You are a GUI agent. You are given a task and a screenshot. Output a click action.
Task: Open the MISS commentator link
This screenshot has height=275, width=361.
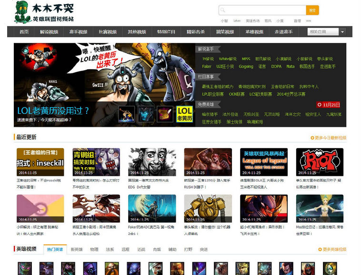coord(246,59)
